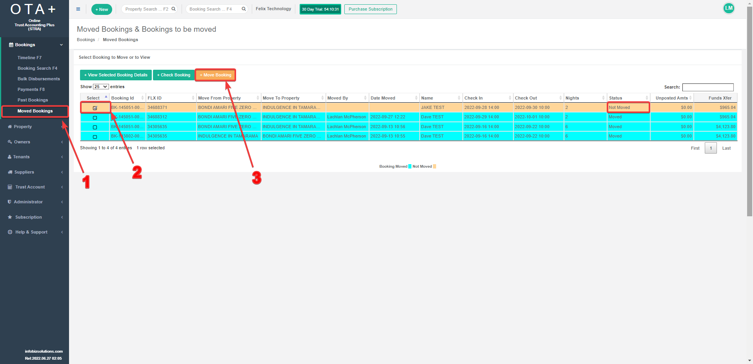This screenshot has height=364, width=753.
Task: Expand the Owners sidebar chevron
Action: (x=62, y=142)
